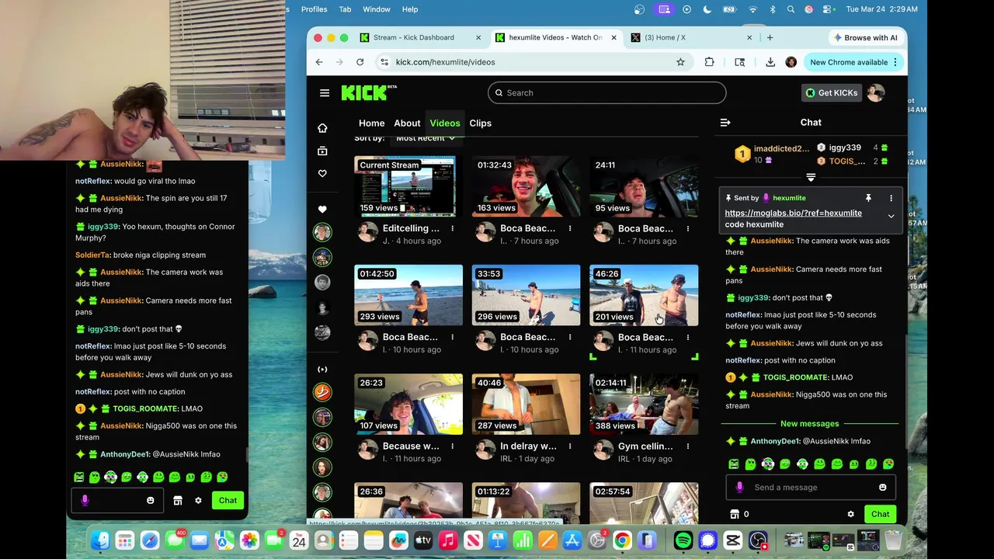The width and height of the screenshot is (994, 559).
Task: Click the live broadcast icon in Kick's sidebar
Action: point(322,370)
